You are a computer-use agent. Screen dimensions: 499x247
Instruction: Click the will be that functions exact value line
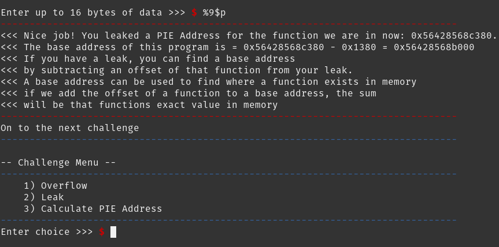tap(139, 105)
